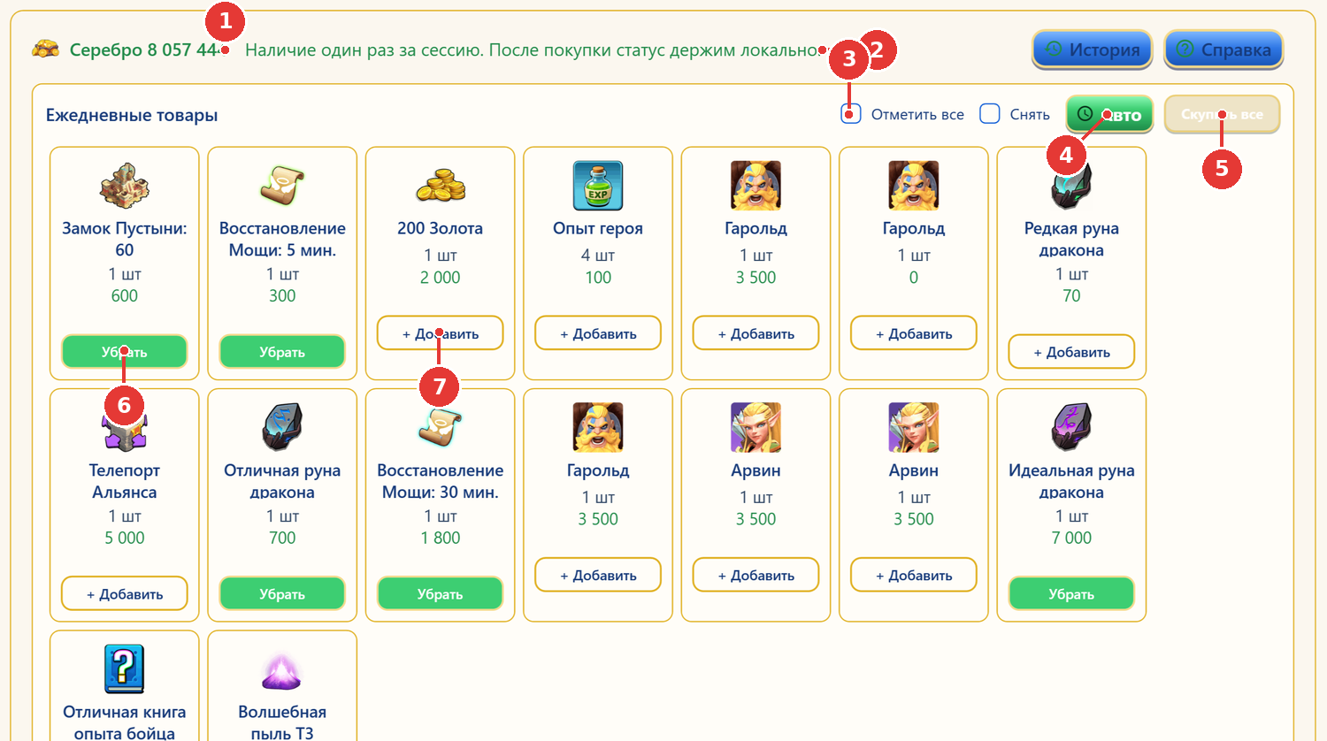Click the silver coins icon beside Серебро
The image size is (1327, 741).
pos(46,49)
